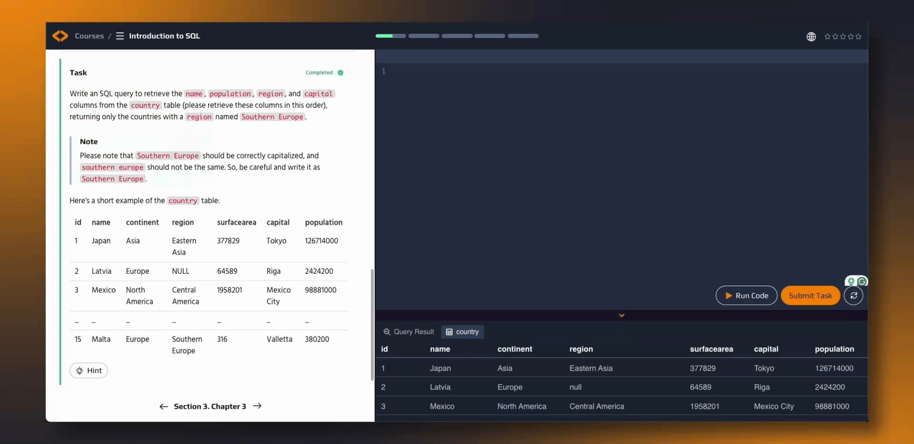
Task: Select the country table tab
Action: click(462, 332)
